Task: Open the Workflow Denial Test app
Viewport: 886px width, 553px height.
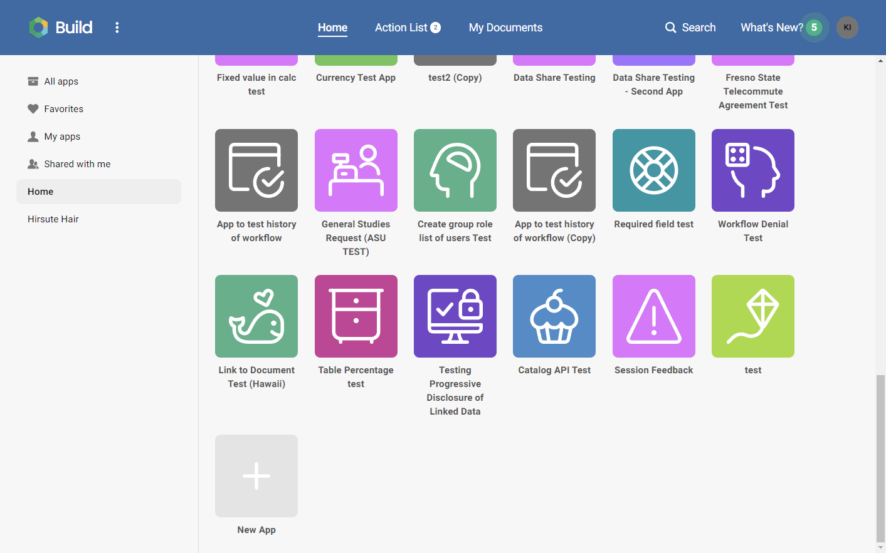Action: click(752, 170)
